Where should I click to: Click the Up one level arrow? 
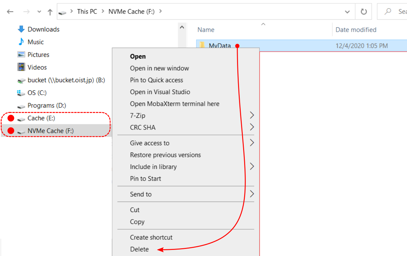(50, 12)
